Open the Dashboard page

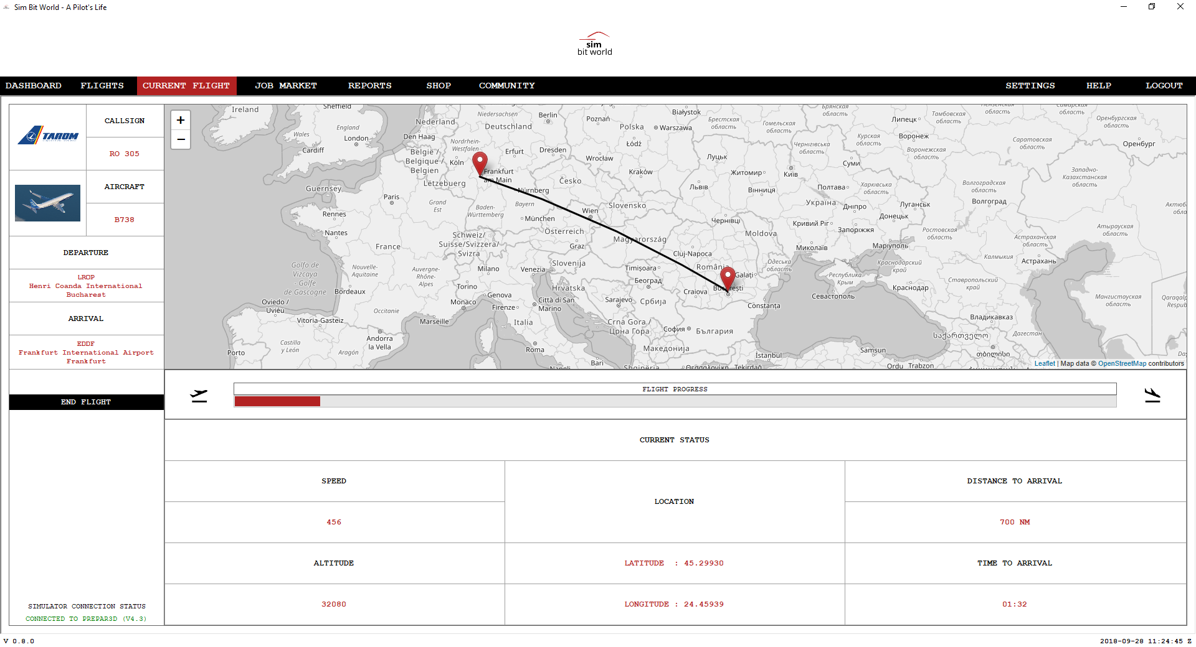(33, 85)
